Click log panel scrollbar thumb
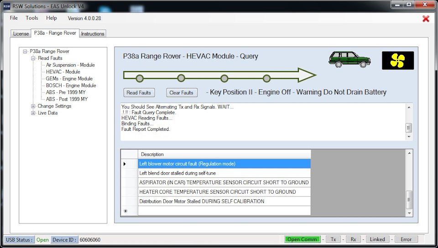Screen dimensions: 438x248 pyautogui.click(x=409, y=128)
